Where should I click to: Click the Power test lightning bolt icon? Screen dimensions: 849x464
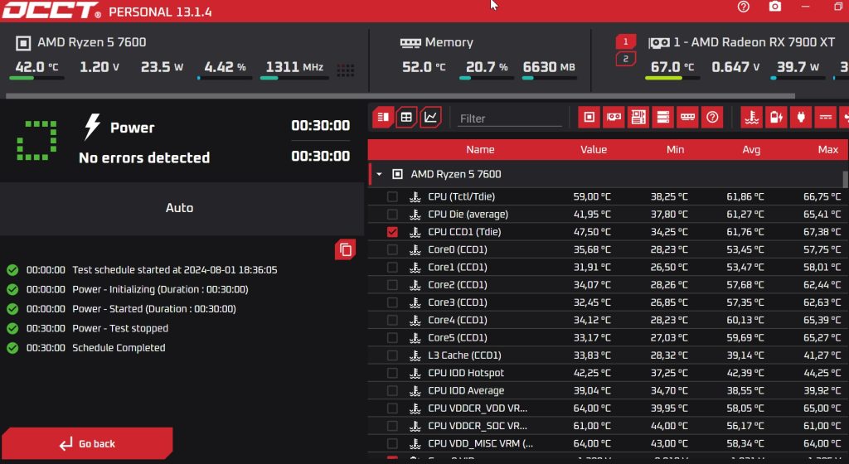click(93, 127)
